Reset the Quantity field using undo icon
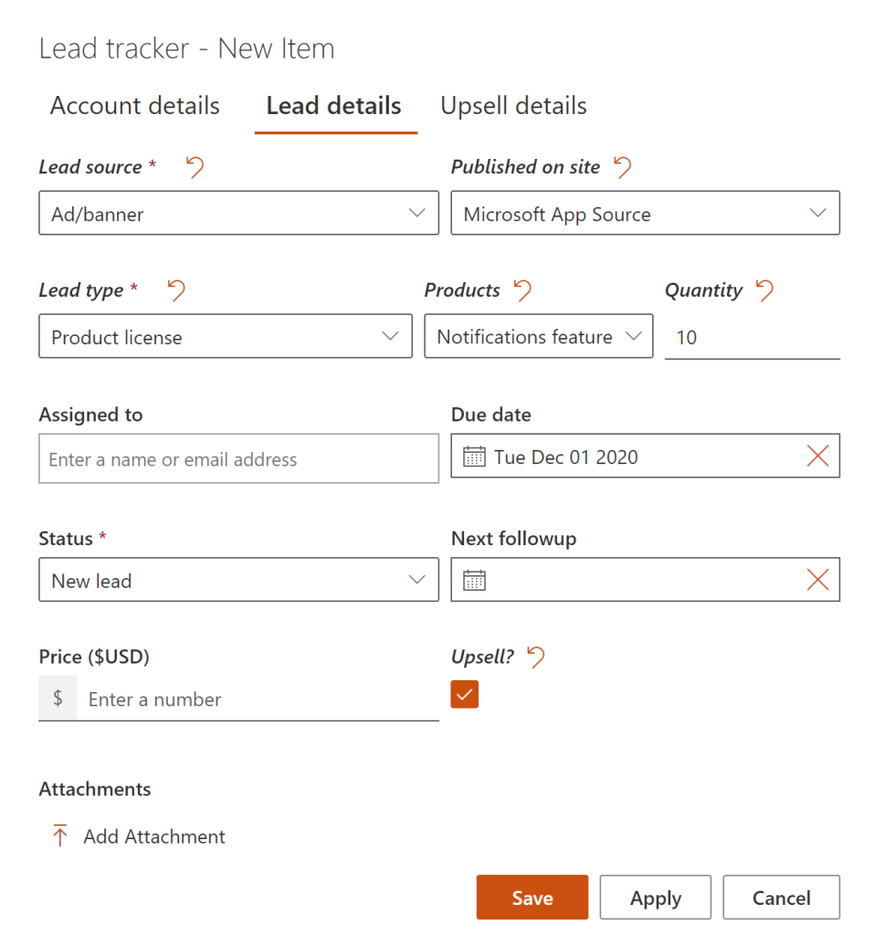The height and width of the screenshot is (935, 874). (x=764, y=290)
